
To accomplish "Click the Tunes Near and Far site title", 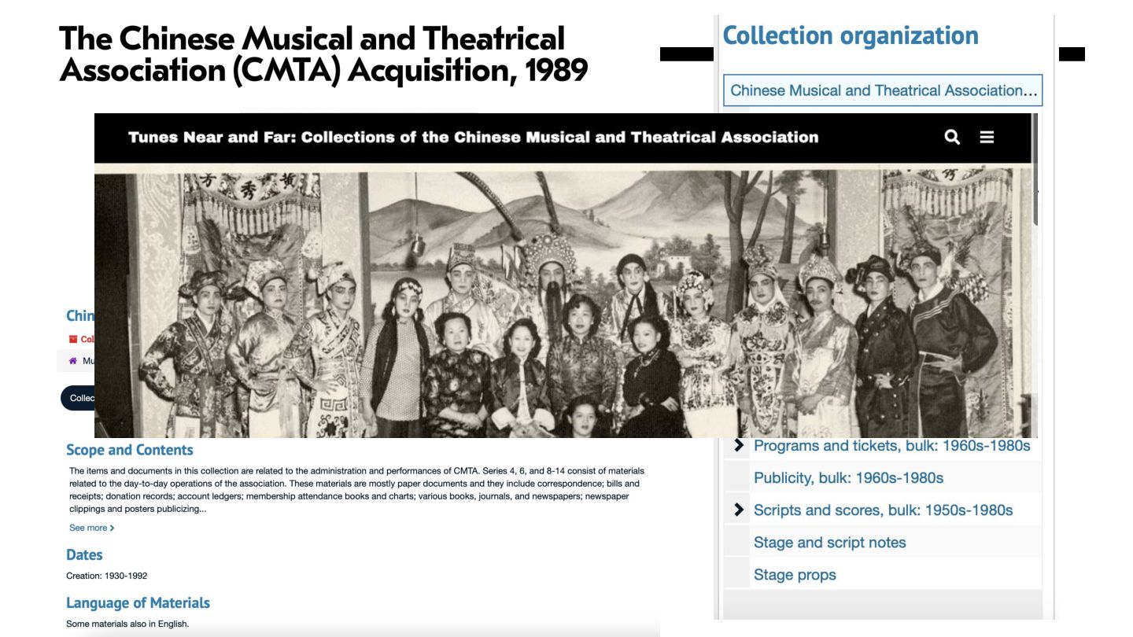I will (473, 138).
